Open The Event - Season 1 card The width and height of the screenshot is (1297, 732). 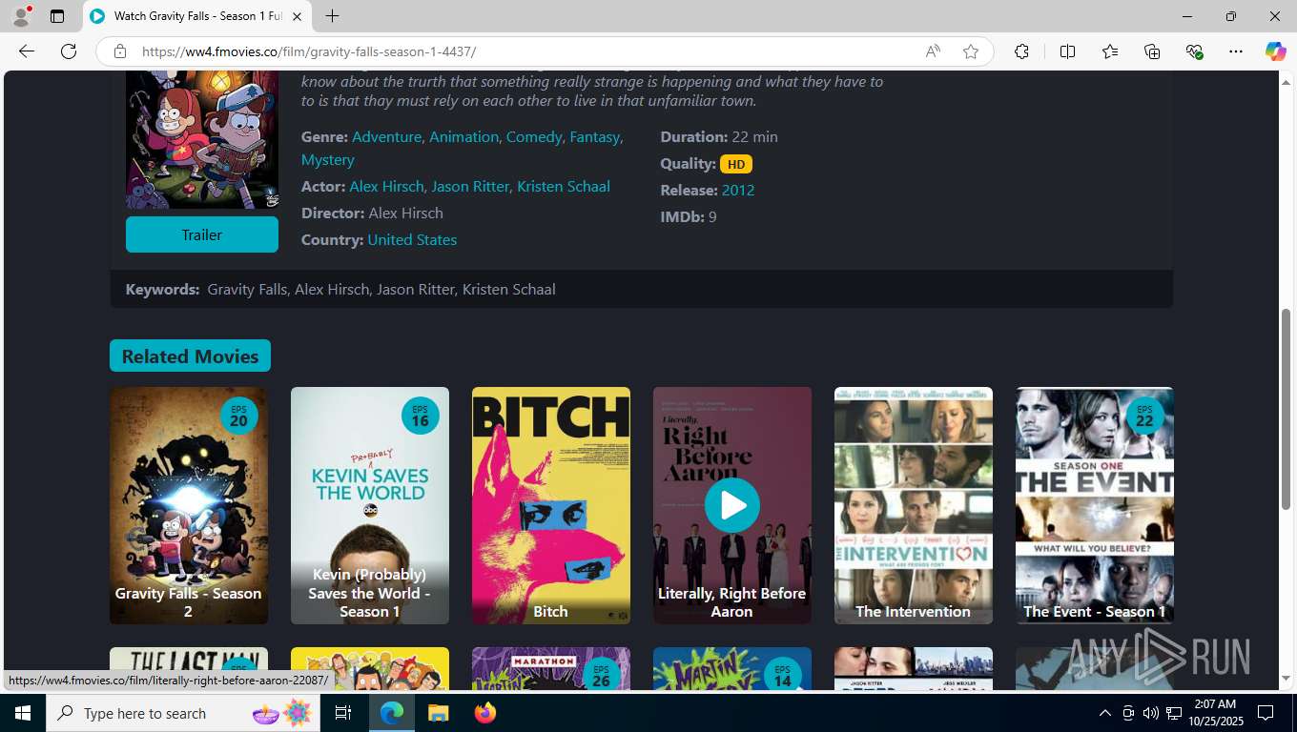(1095, 505)
